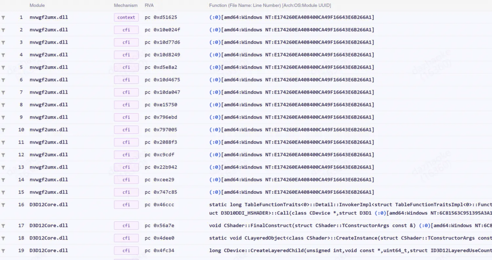Select RVA value pc 0xcee29

pos(159,180)
